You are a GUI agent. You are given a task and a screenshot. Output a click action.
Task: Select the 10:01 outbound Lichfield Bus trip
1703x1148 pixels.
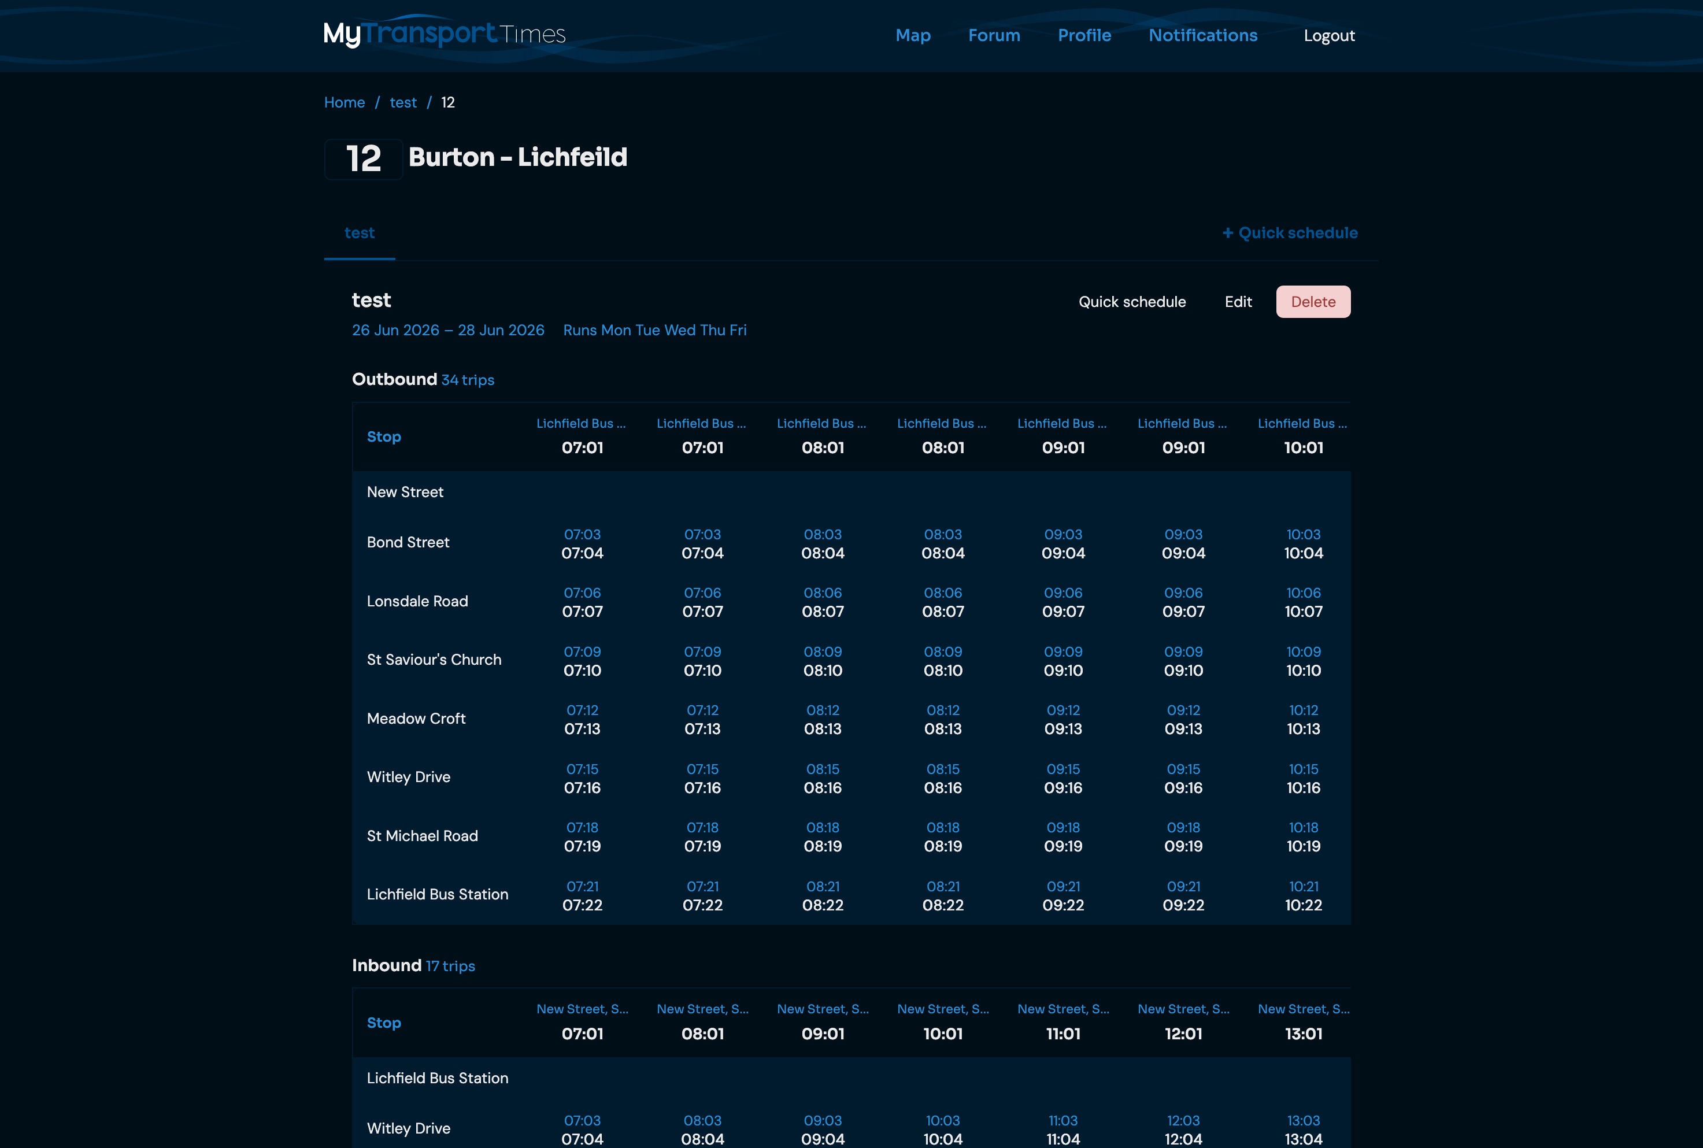[1303, 436]
